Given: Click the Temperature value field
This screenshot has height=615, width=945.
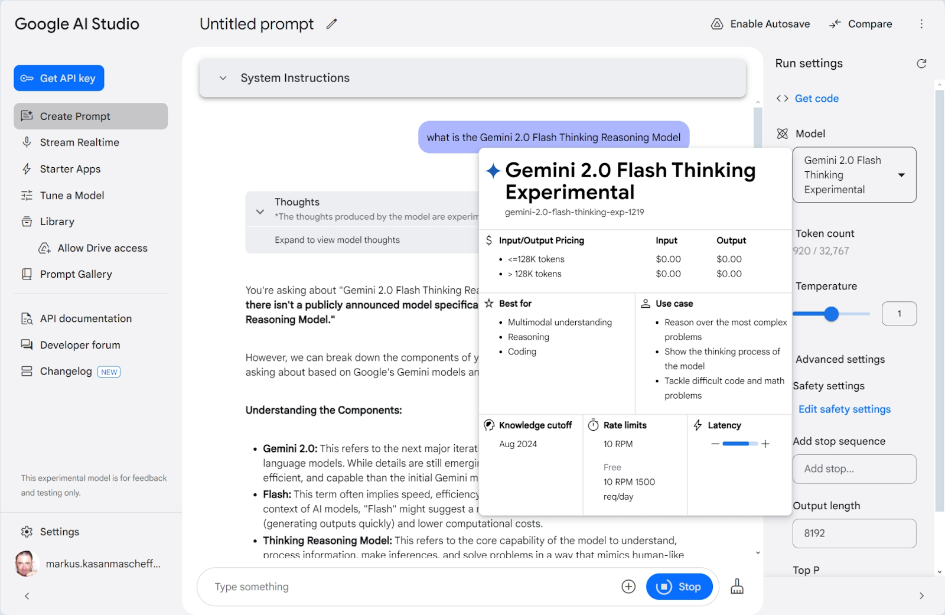Looking at the screenshot, I should (899, 314).
